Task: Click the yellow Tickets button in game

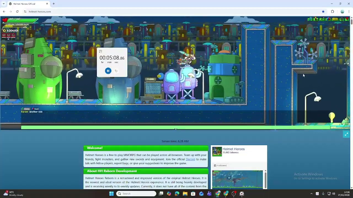Action: pos(335,19)
